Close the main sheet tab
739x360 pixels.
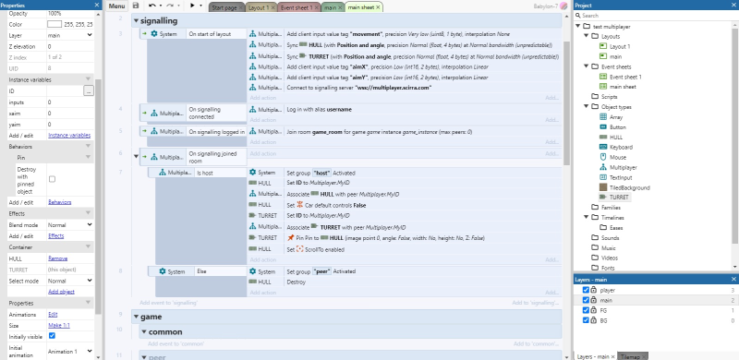coord(378,8)
